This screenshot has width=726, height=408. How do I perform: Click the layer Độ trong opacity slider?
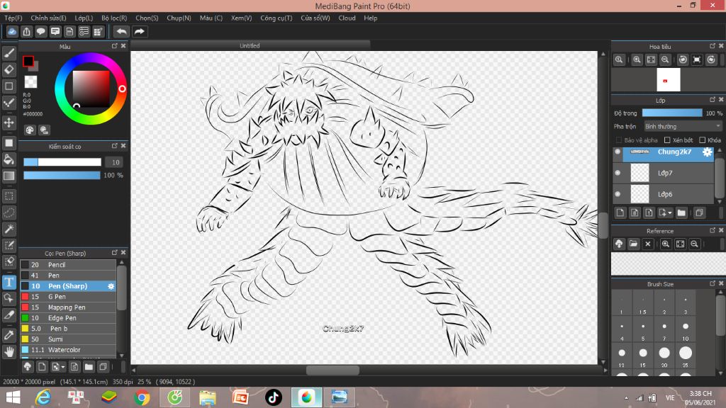pos(672,113)
